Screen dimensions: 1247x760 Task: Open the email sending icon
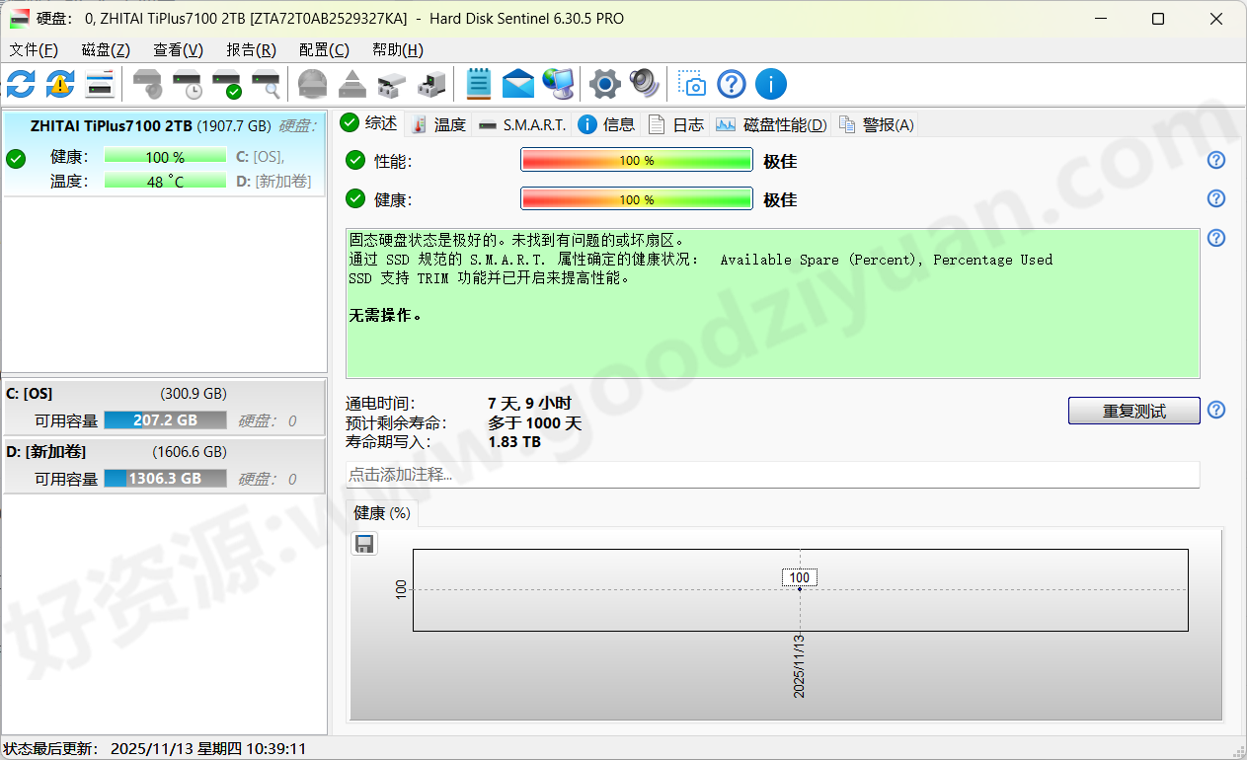[517, 84]
